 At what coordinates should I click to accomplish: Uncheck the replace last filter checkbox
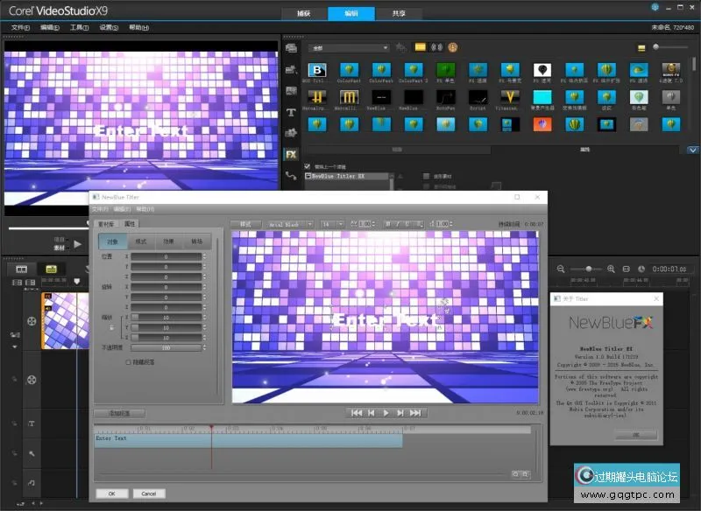[307, 165]
